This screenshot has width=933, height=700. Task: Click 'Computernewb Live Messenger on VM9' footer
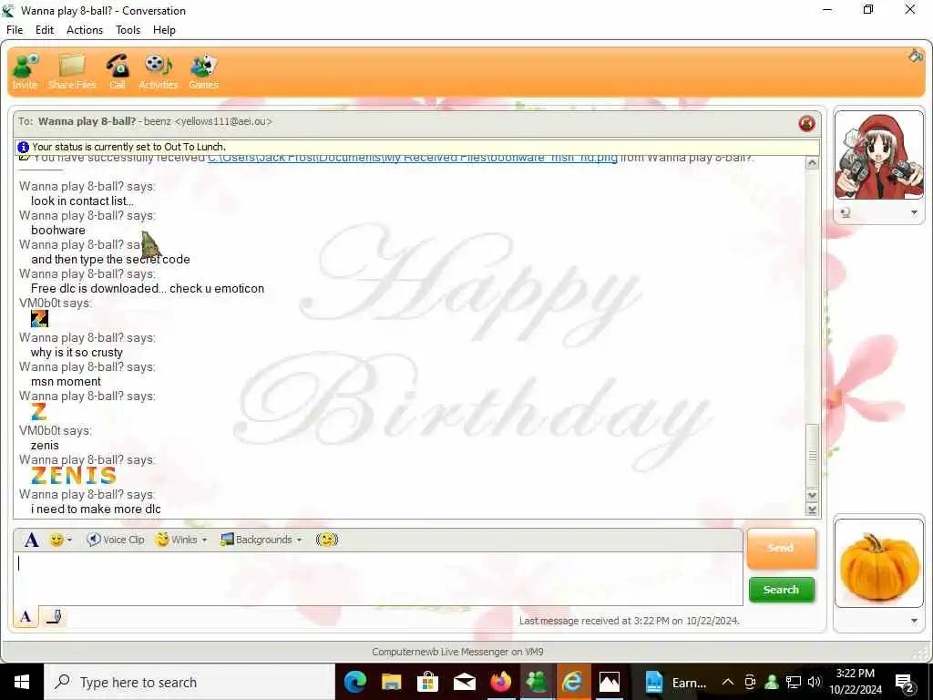point(457,652)
